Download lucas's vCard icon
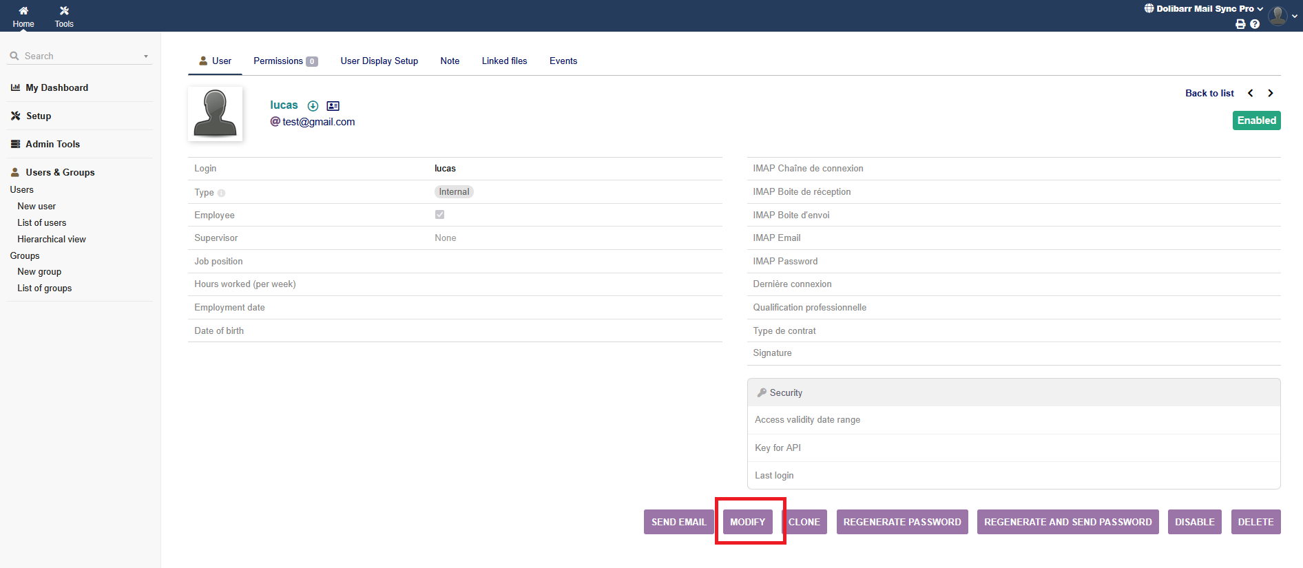This screenshot has width=1303, height=568. pos(313,106)
